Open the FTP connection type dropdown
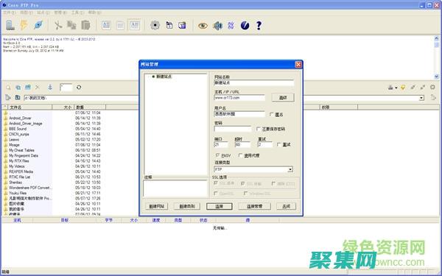442x276 pixels. 290,169
